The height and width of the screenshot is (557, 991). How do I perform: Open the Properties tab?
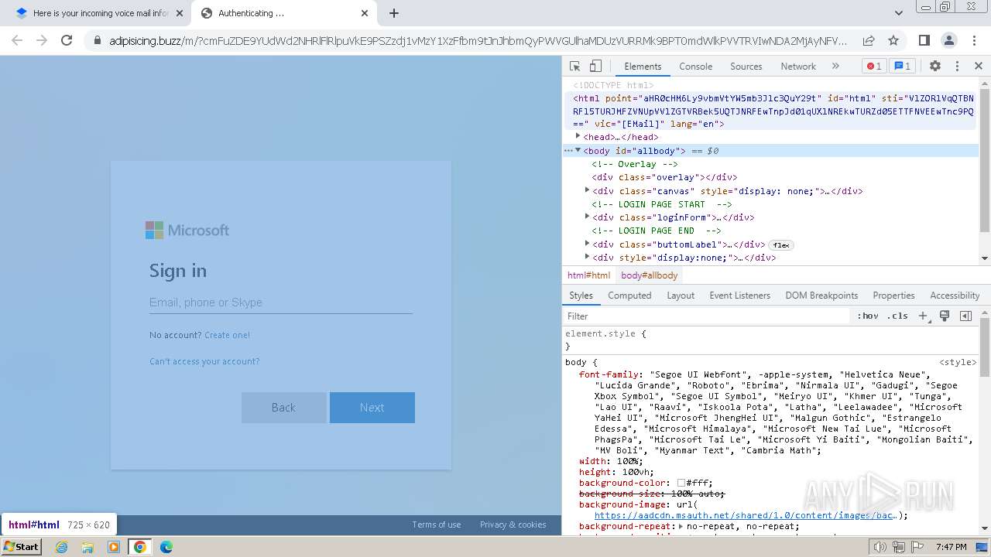point(893,296)
